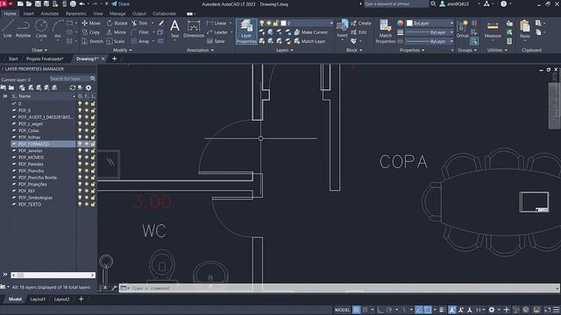Activate the Fillet command
The height and width of the screenshot is (315, 561).
click(x=140, y=32)
